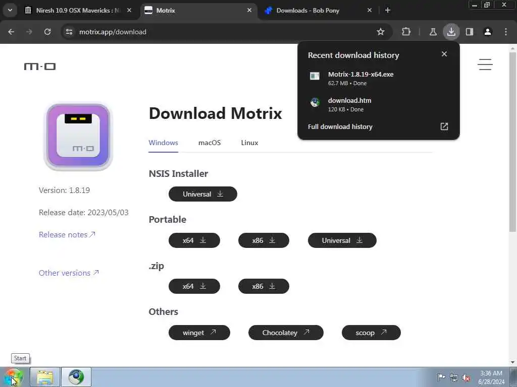Open the Action Center flag tray icon
The height and width of the screenshot is (387, 517).
[441, 377]
